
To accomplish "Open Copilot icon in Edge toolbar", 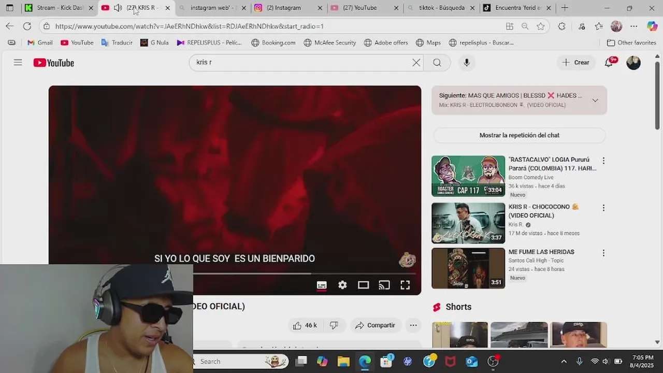I will click(x=652, y=26).
